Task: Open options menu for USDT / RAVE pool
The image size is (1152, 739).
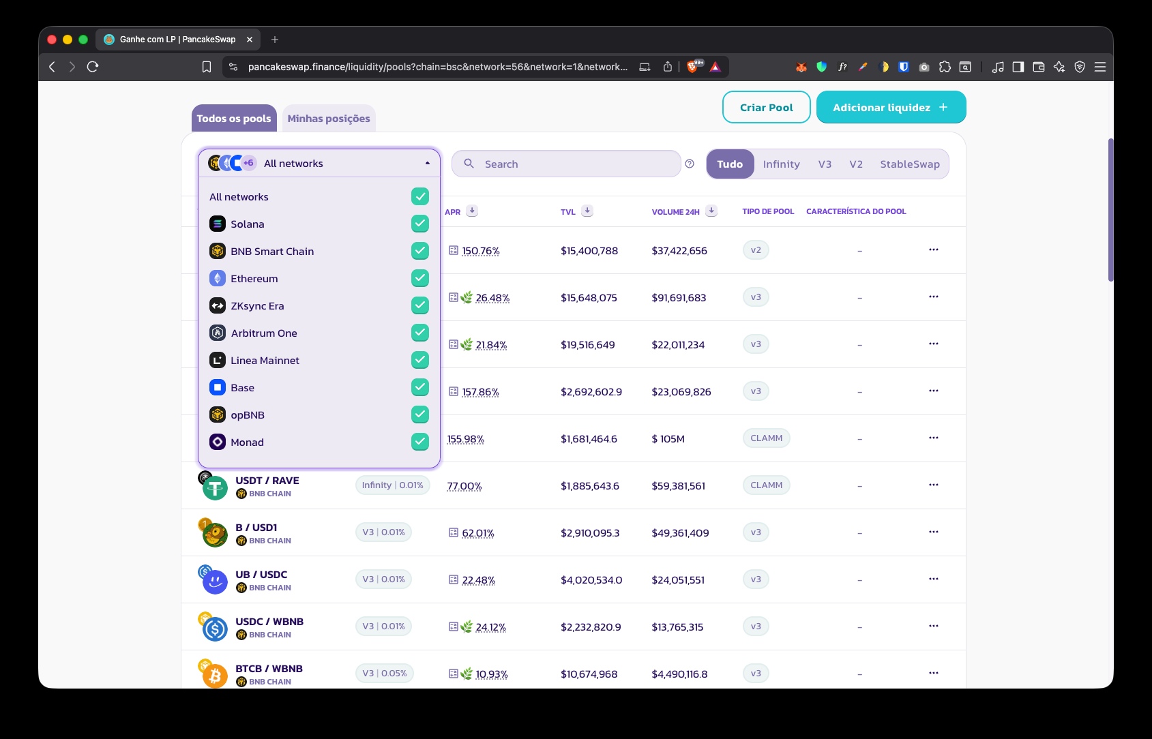Action: coord(934,485)
